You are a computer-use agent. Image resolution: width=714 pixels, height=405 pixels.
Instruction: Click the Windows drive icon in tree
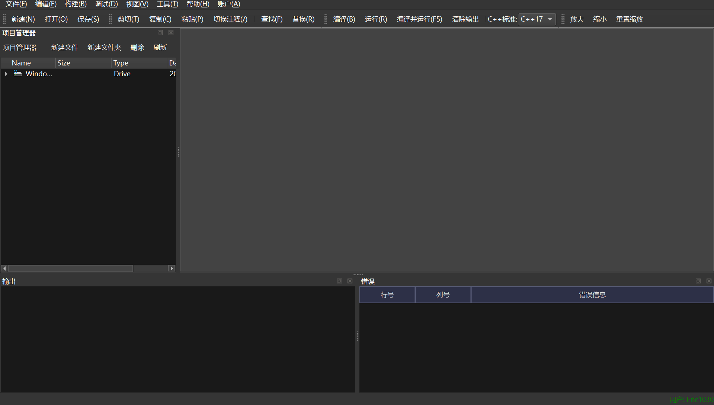click(x=17, y=74)
